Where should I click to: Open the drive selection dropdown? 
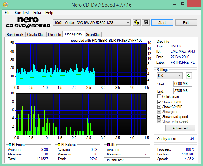tap(92, 23)
